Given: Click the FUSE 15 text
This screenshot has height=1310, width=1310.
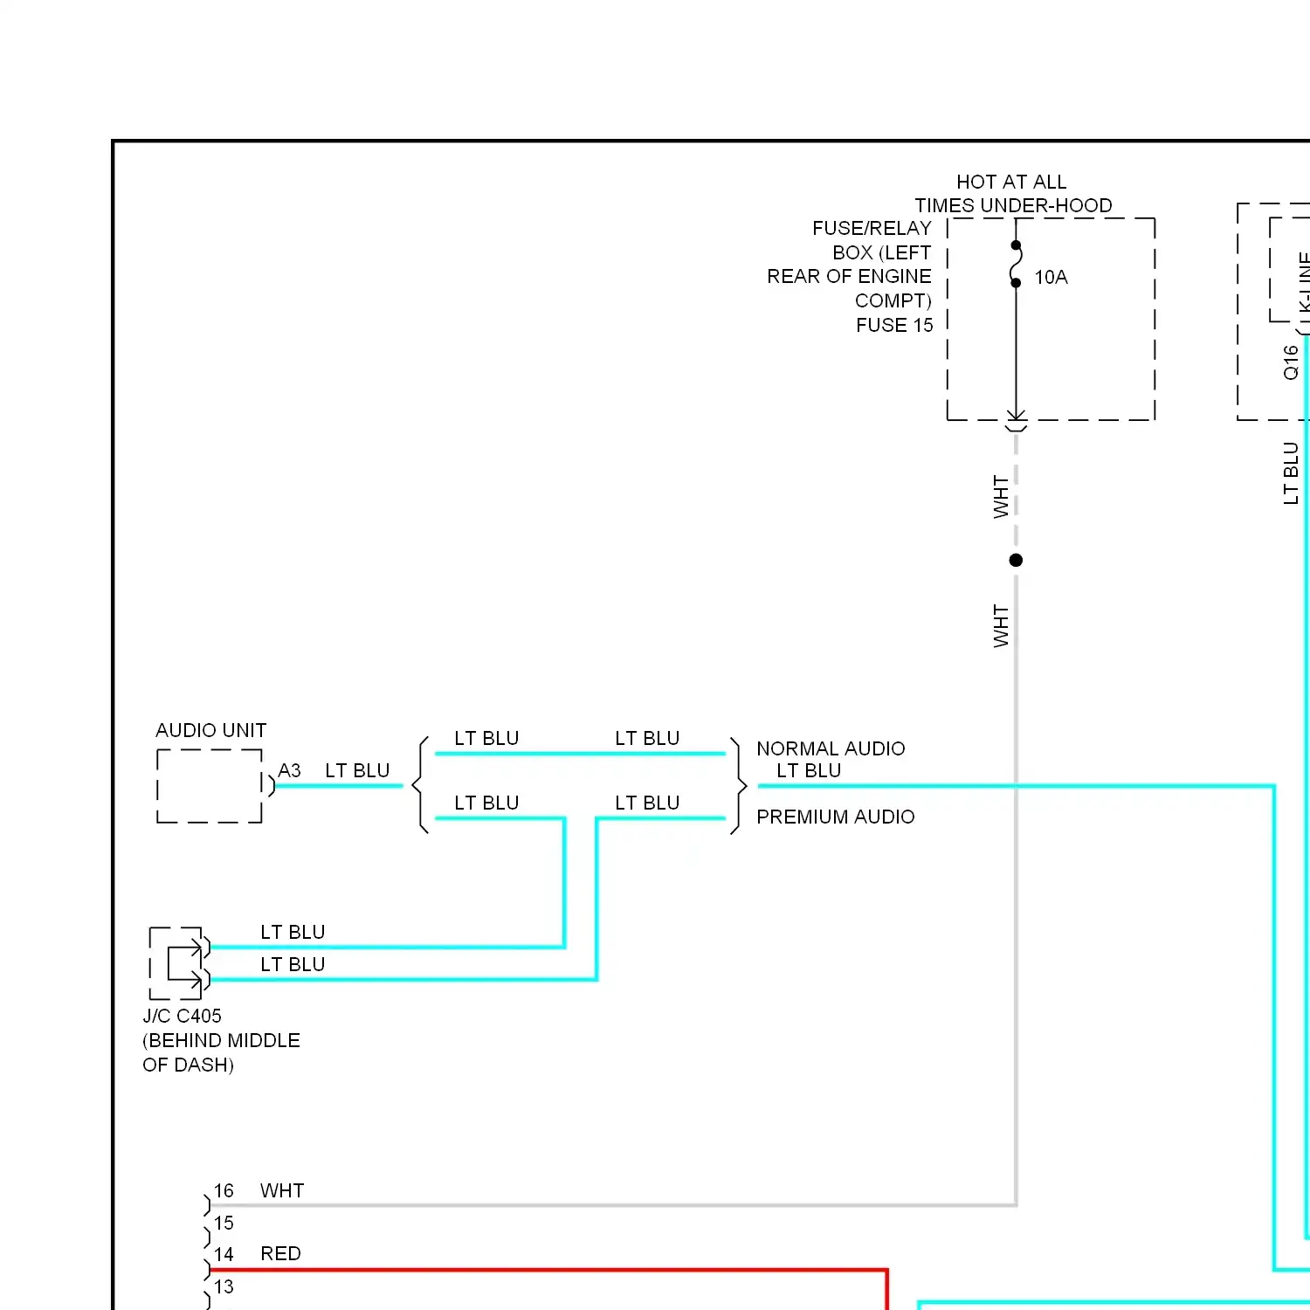Looking at the screenshot, I should [x=894, y=325].
